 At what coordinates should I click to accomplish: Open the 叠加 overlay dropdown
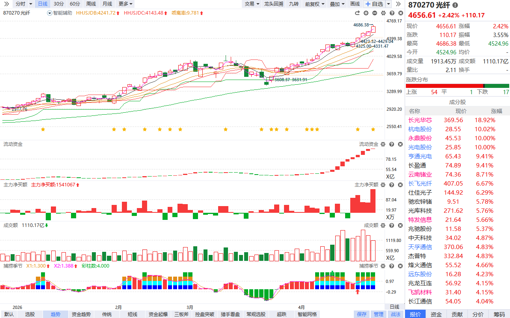337,4
